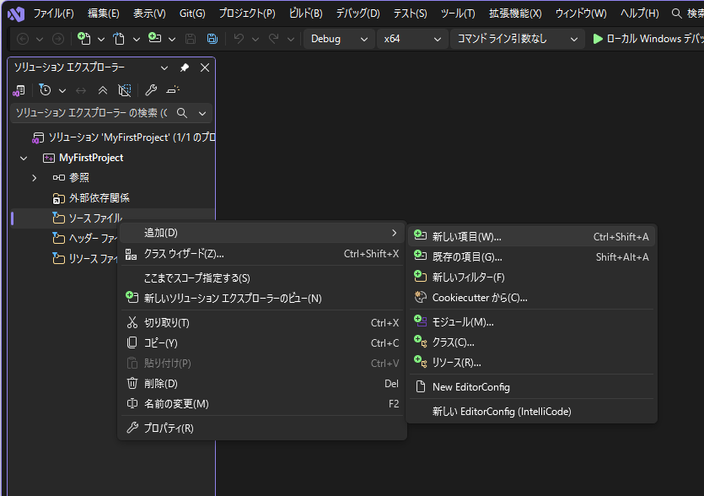Close the Solution Explorer panel
704x496 pixels.
205,67
